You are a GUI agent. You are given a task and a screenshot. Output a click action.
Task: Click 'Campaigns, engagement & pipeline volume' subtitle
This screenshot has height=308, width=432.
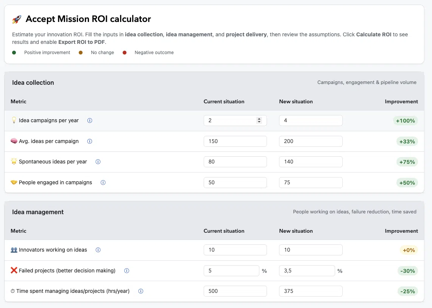coord(367,82)
